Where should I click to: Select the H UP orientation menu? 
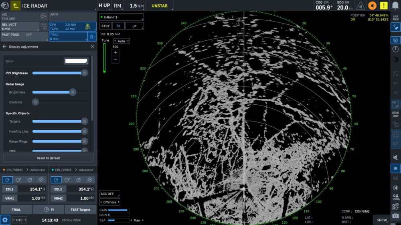[x=103, y=6]
